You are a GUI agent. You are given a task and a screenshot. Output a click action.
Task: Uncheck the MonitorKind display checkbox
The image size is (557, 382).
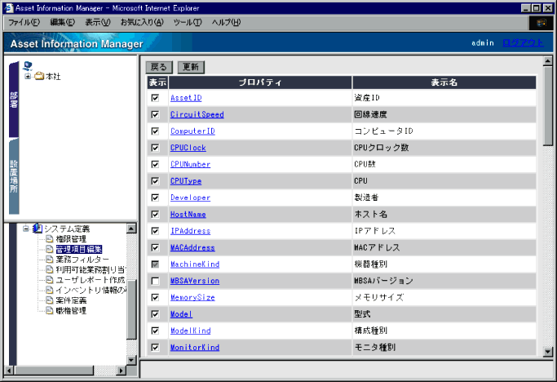click(155, 347)
